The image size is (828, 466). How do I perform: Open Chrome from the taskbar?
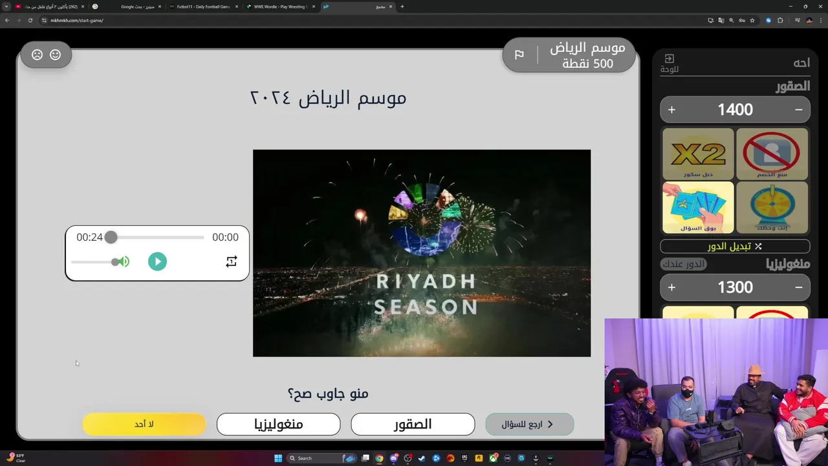pos(379,458)
